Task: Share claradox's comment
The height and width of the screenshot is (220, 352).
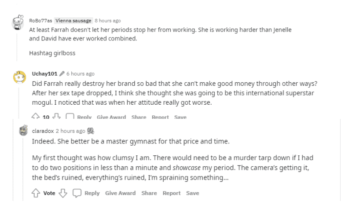Action: [149, 193]
